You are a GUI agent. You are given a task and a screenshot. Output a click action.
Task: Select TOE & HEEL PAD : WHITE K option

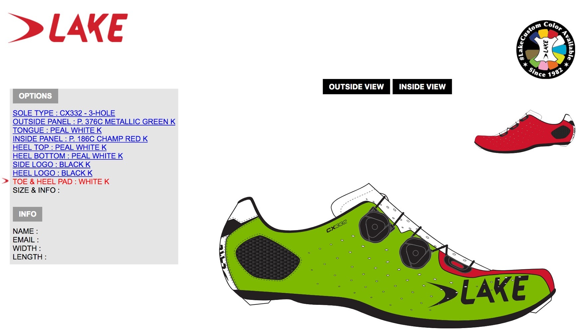point(61,182)
